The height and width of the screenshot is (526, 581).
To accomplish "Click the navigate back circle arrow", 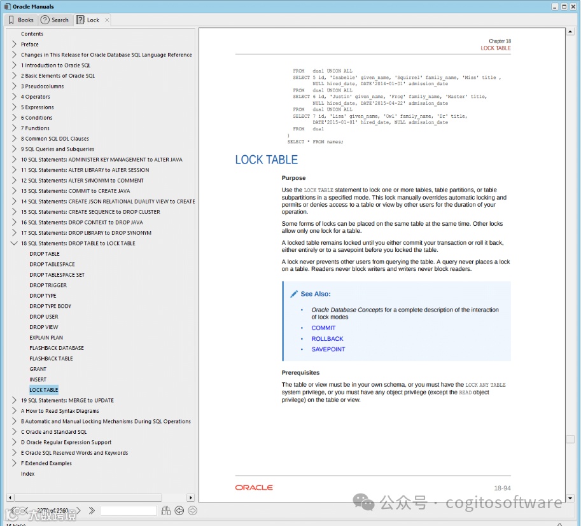I will click(x=179, y=511).
